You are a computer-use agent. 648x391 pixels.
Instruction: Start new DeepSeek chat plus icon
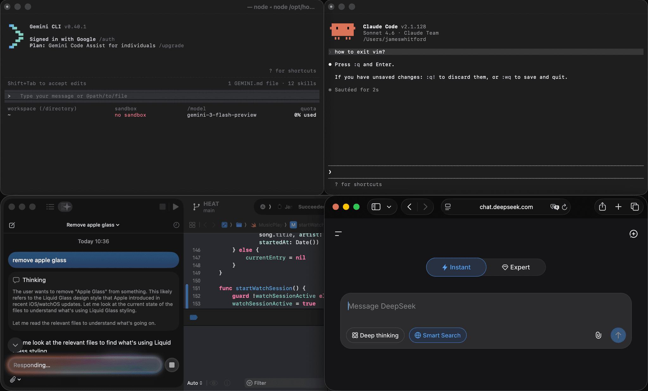click(633, 234)
